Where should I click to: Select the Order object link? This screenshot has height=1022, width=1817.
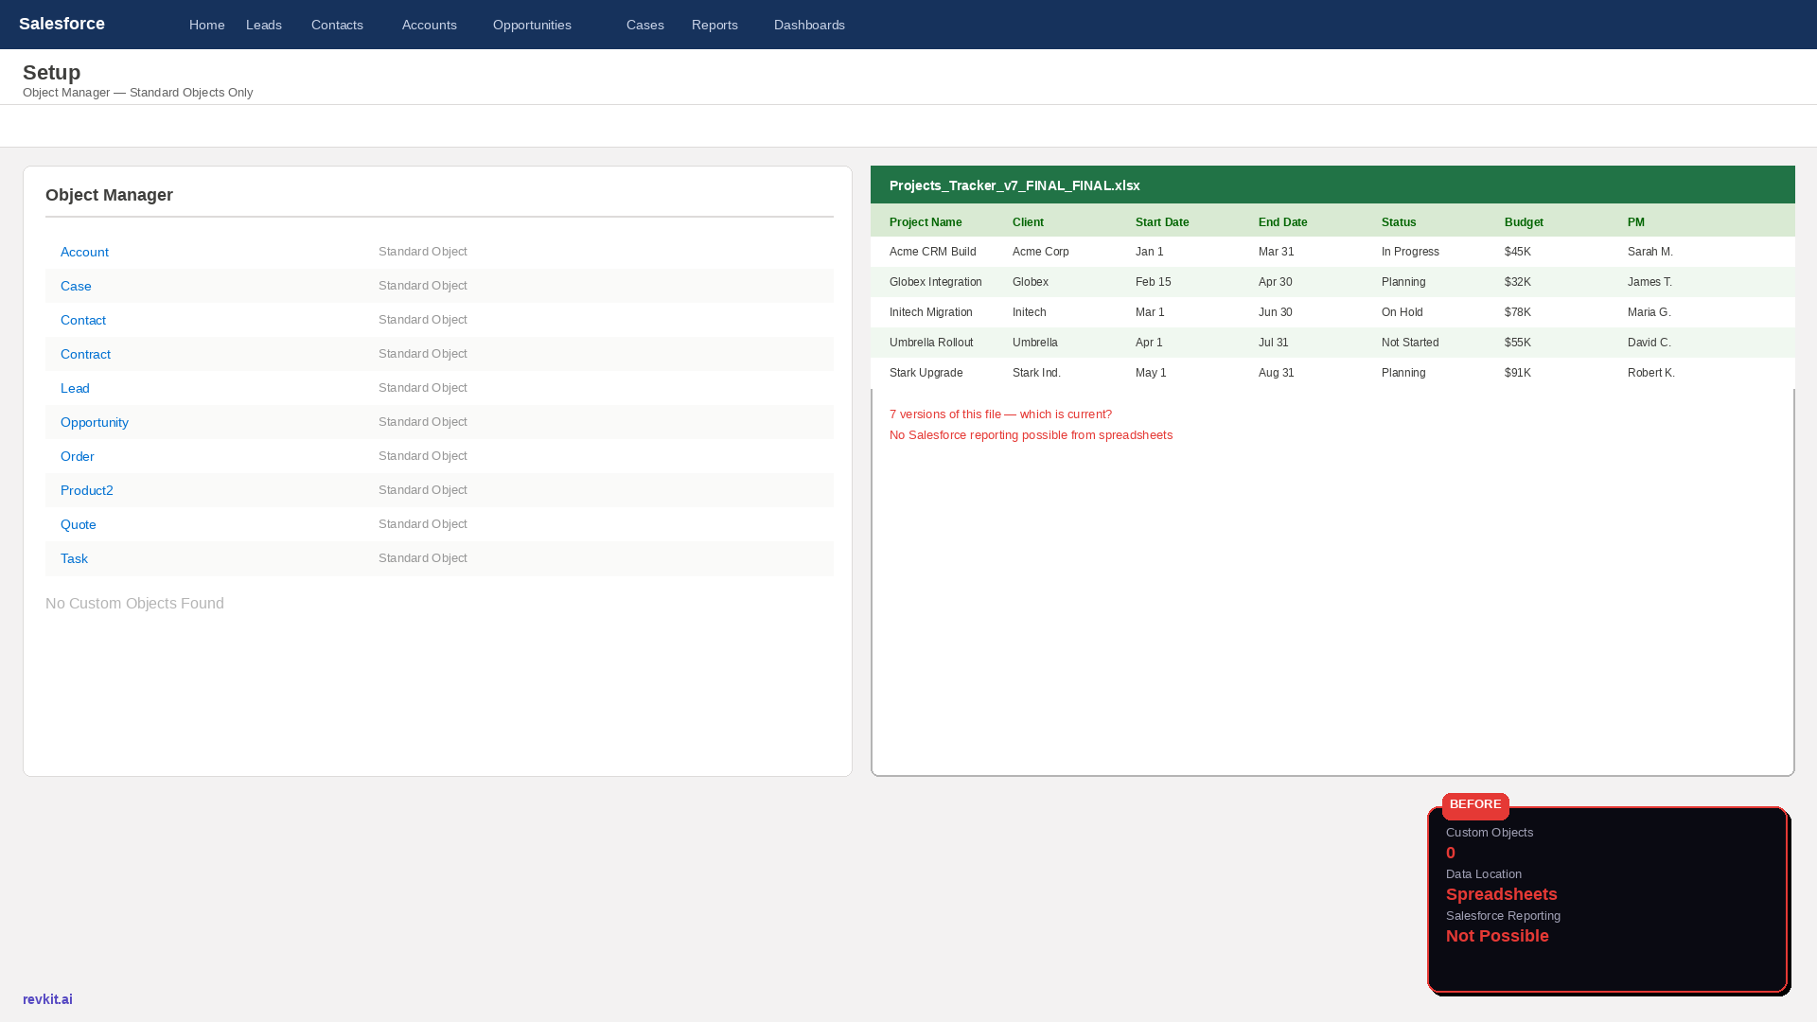pos(78,456)
